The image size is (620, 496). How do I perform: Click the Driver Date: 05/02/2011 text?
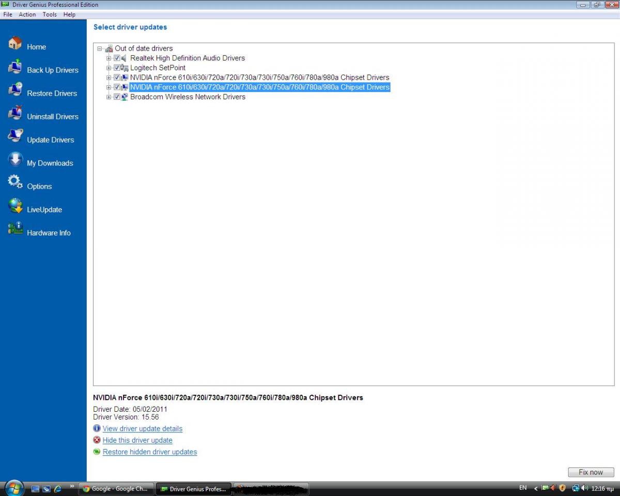(130, 409)
